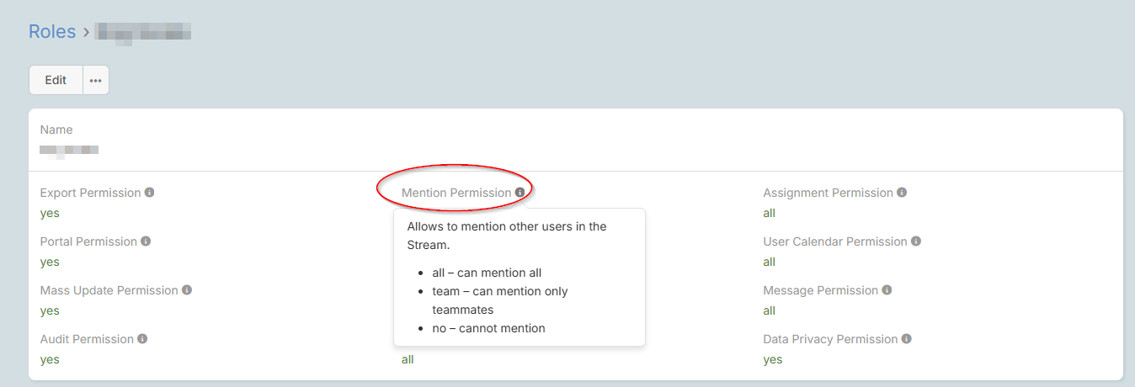Click the blurred role name in breadcrumb
This screenshot has height=387, width=1135.
[x=143, y=33]
